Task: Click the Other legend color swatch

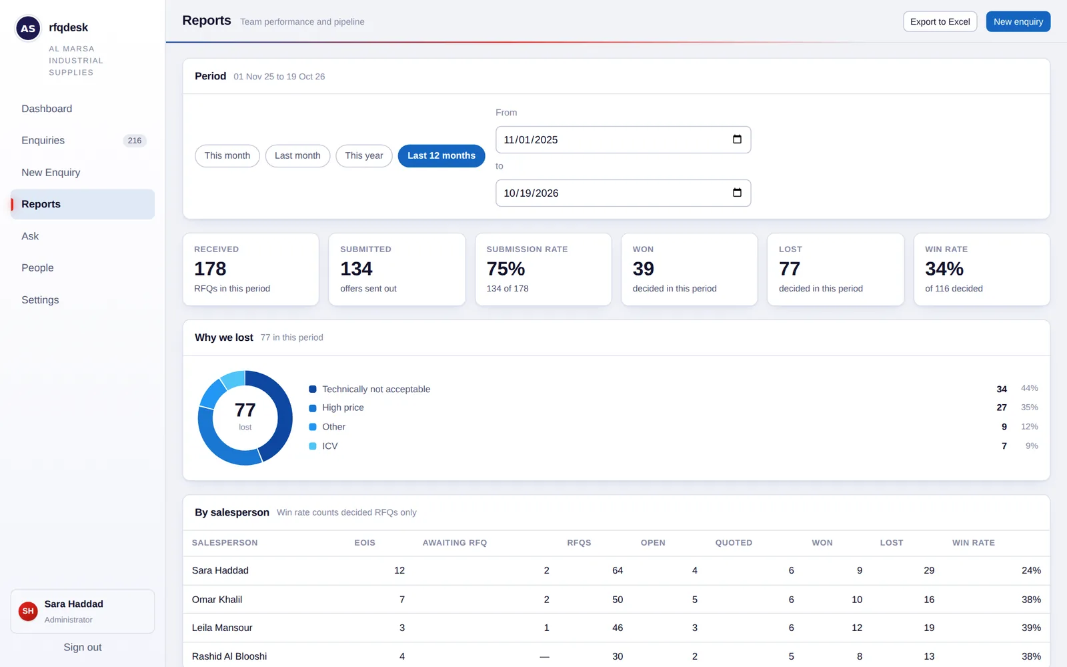Action: (313, 427)
